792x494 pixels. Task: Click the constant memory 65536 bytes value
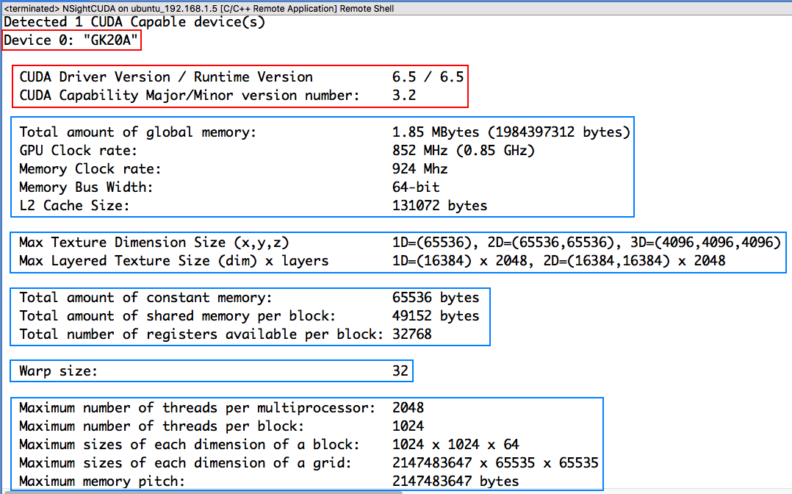[433, 297]
